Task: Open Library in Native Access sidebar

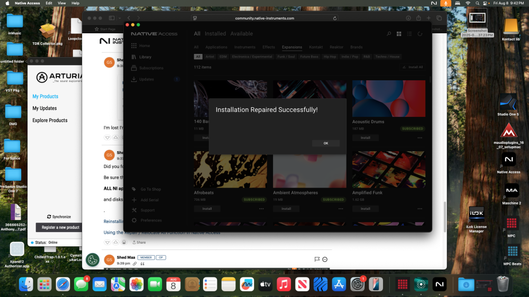Action: click(x=141, y=57)
